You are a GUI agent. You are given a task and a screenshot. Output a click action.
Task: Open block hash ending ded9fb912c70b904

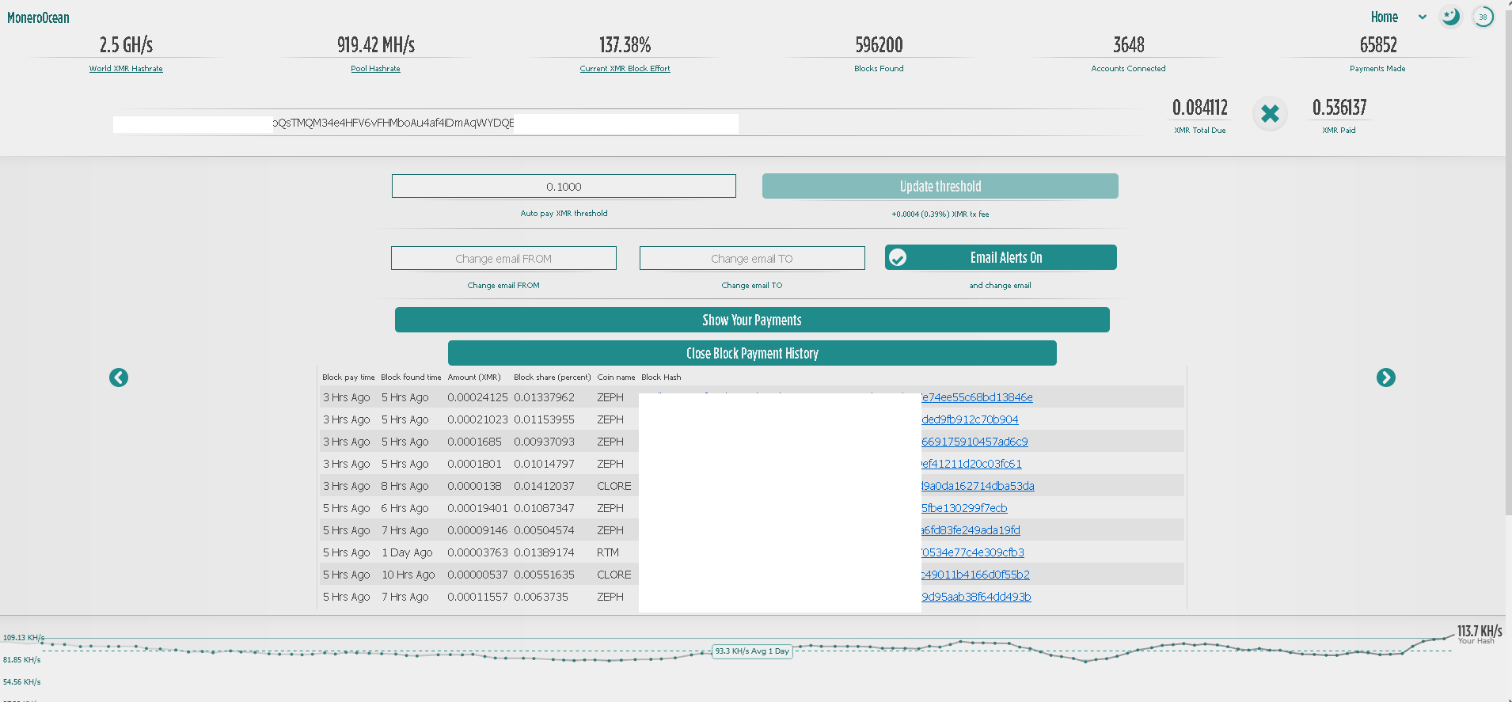pos(970,419)
